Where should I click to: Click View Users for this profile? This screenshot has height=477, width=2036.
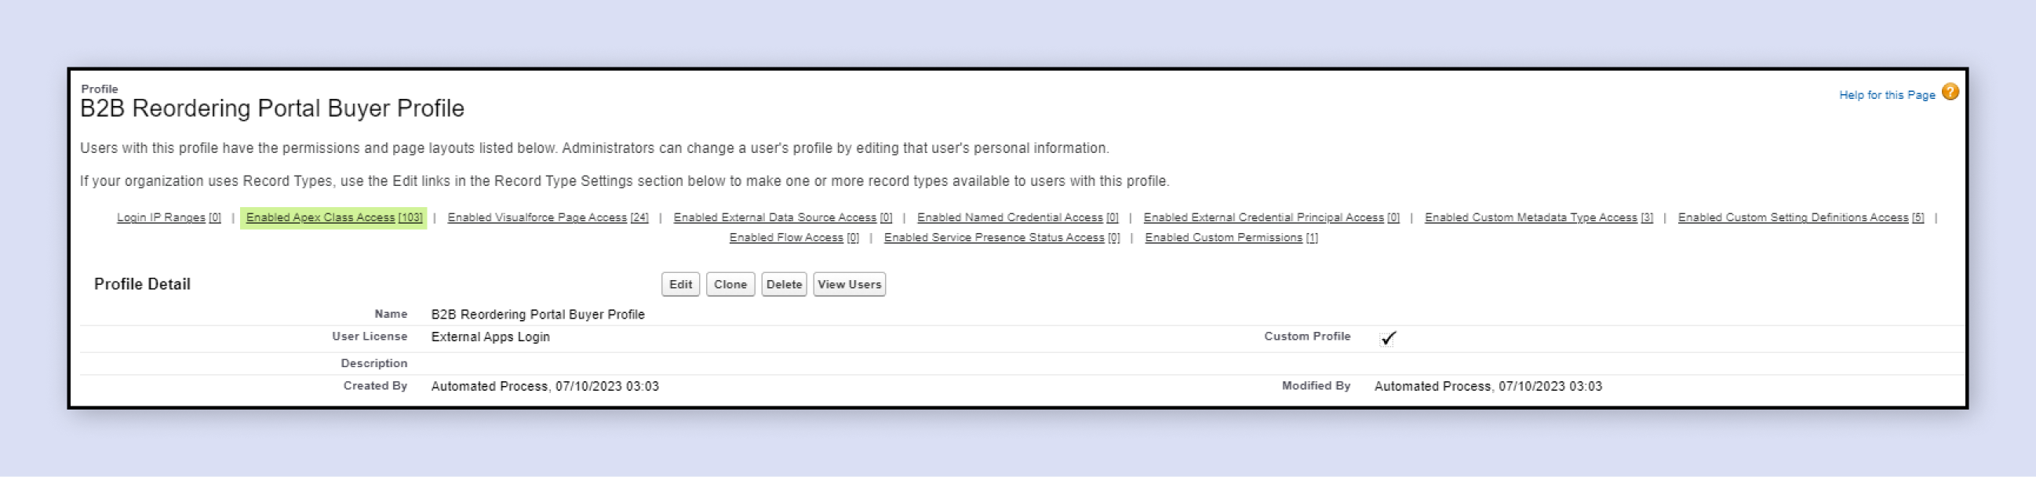coord(849,284)
